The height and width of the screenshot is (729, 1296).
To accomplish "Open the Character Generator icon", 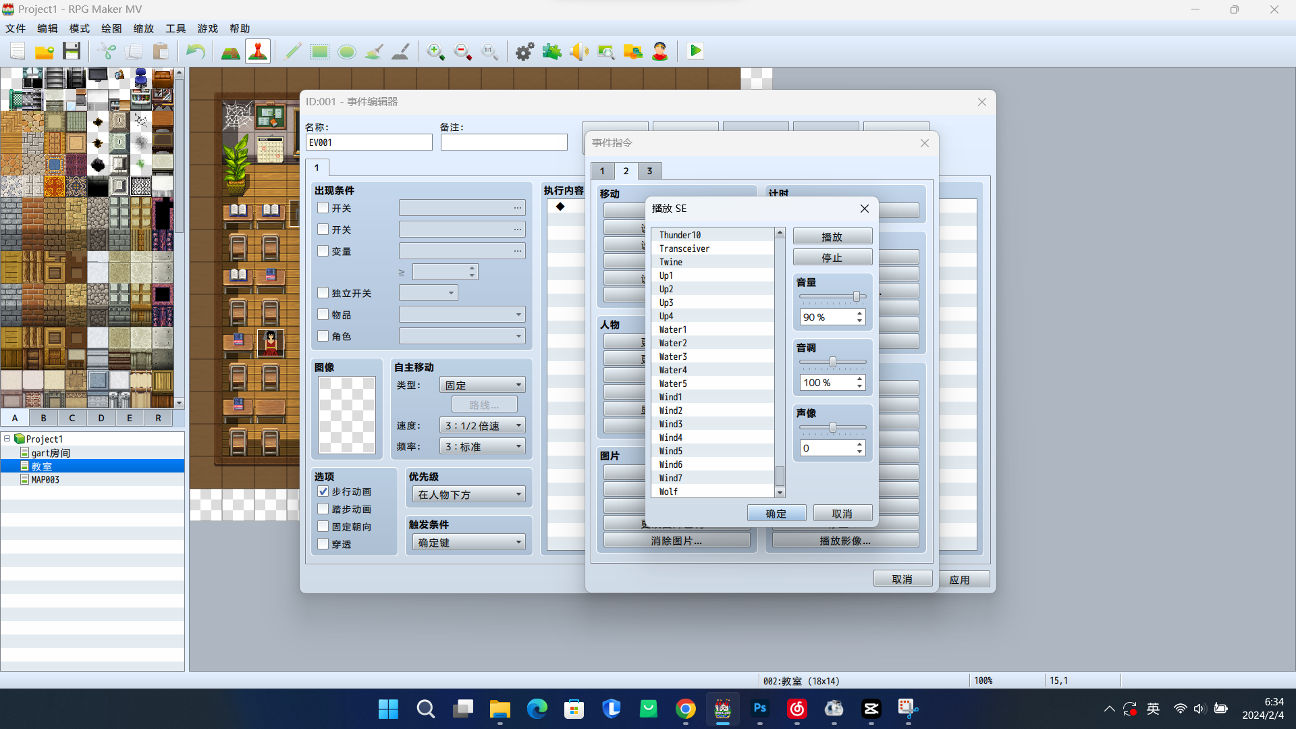I will pyautogui.click(x=660, y=51).
